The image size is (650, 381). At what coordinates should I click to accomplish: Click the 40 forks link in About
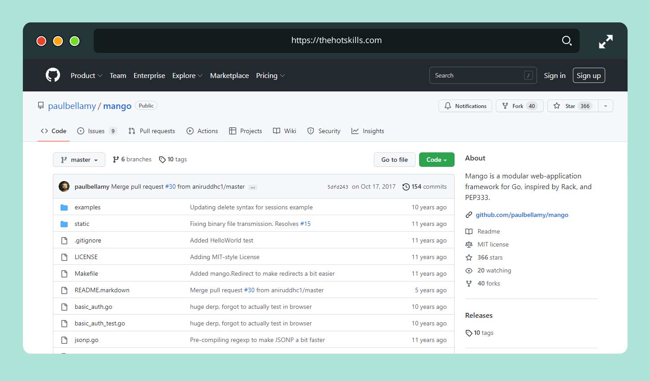[489, 283]
